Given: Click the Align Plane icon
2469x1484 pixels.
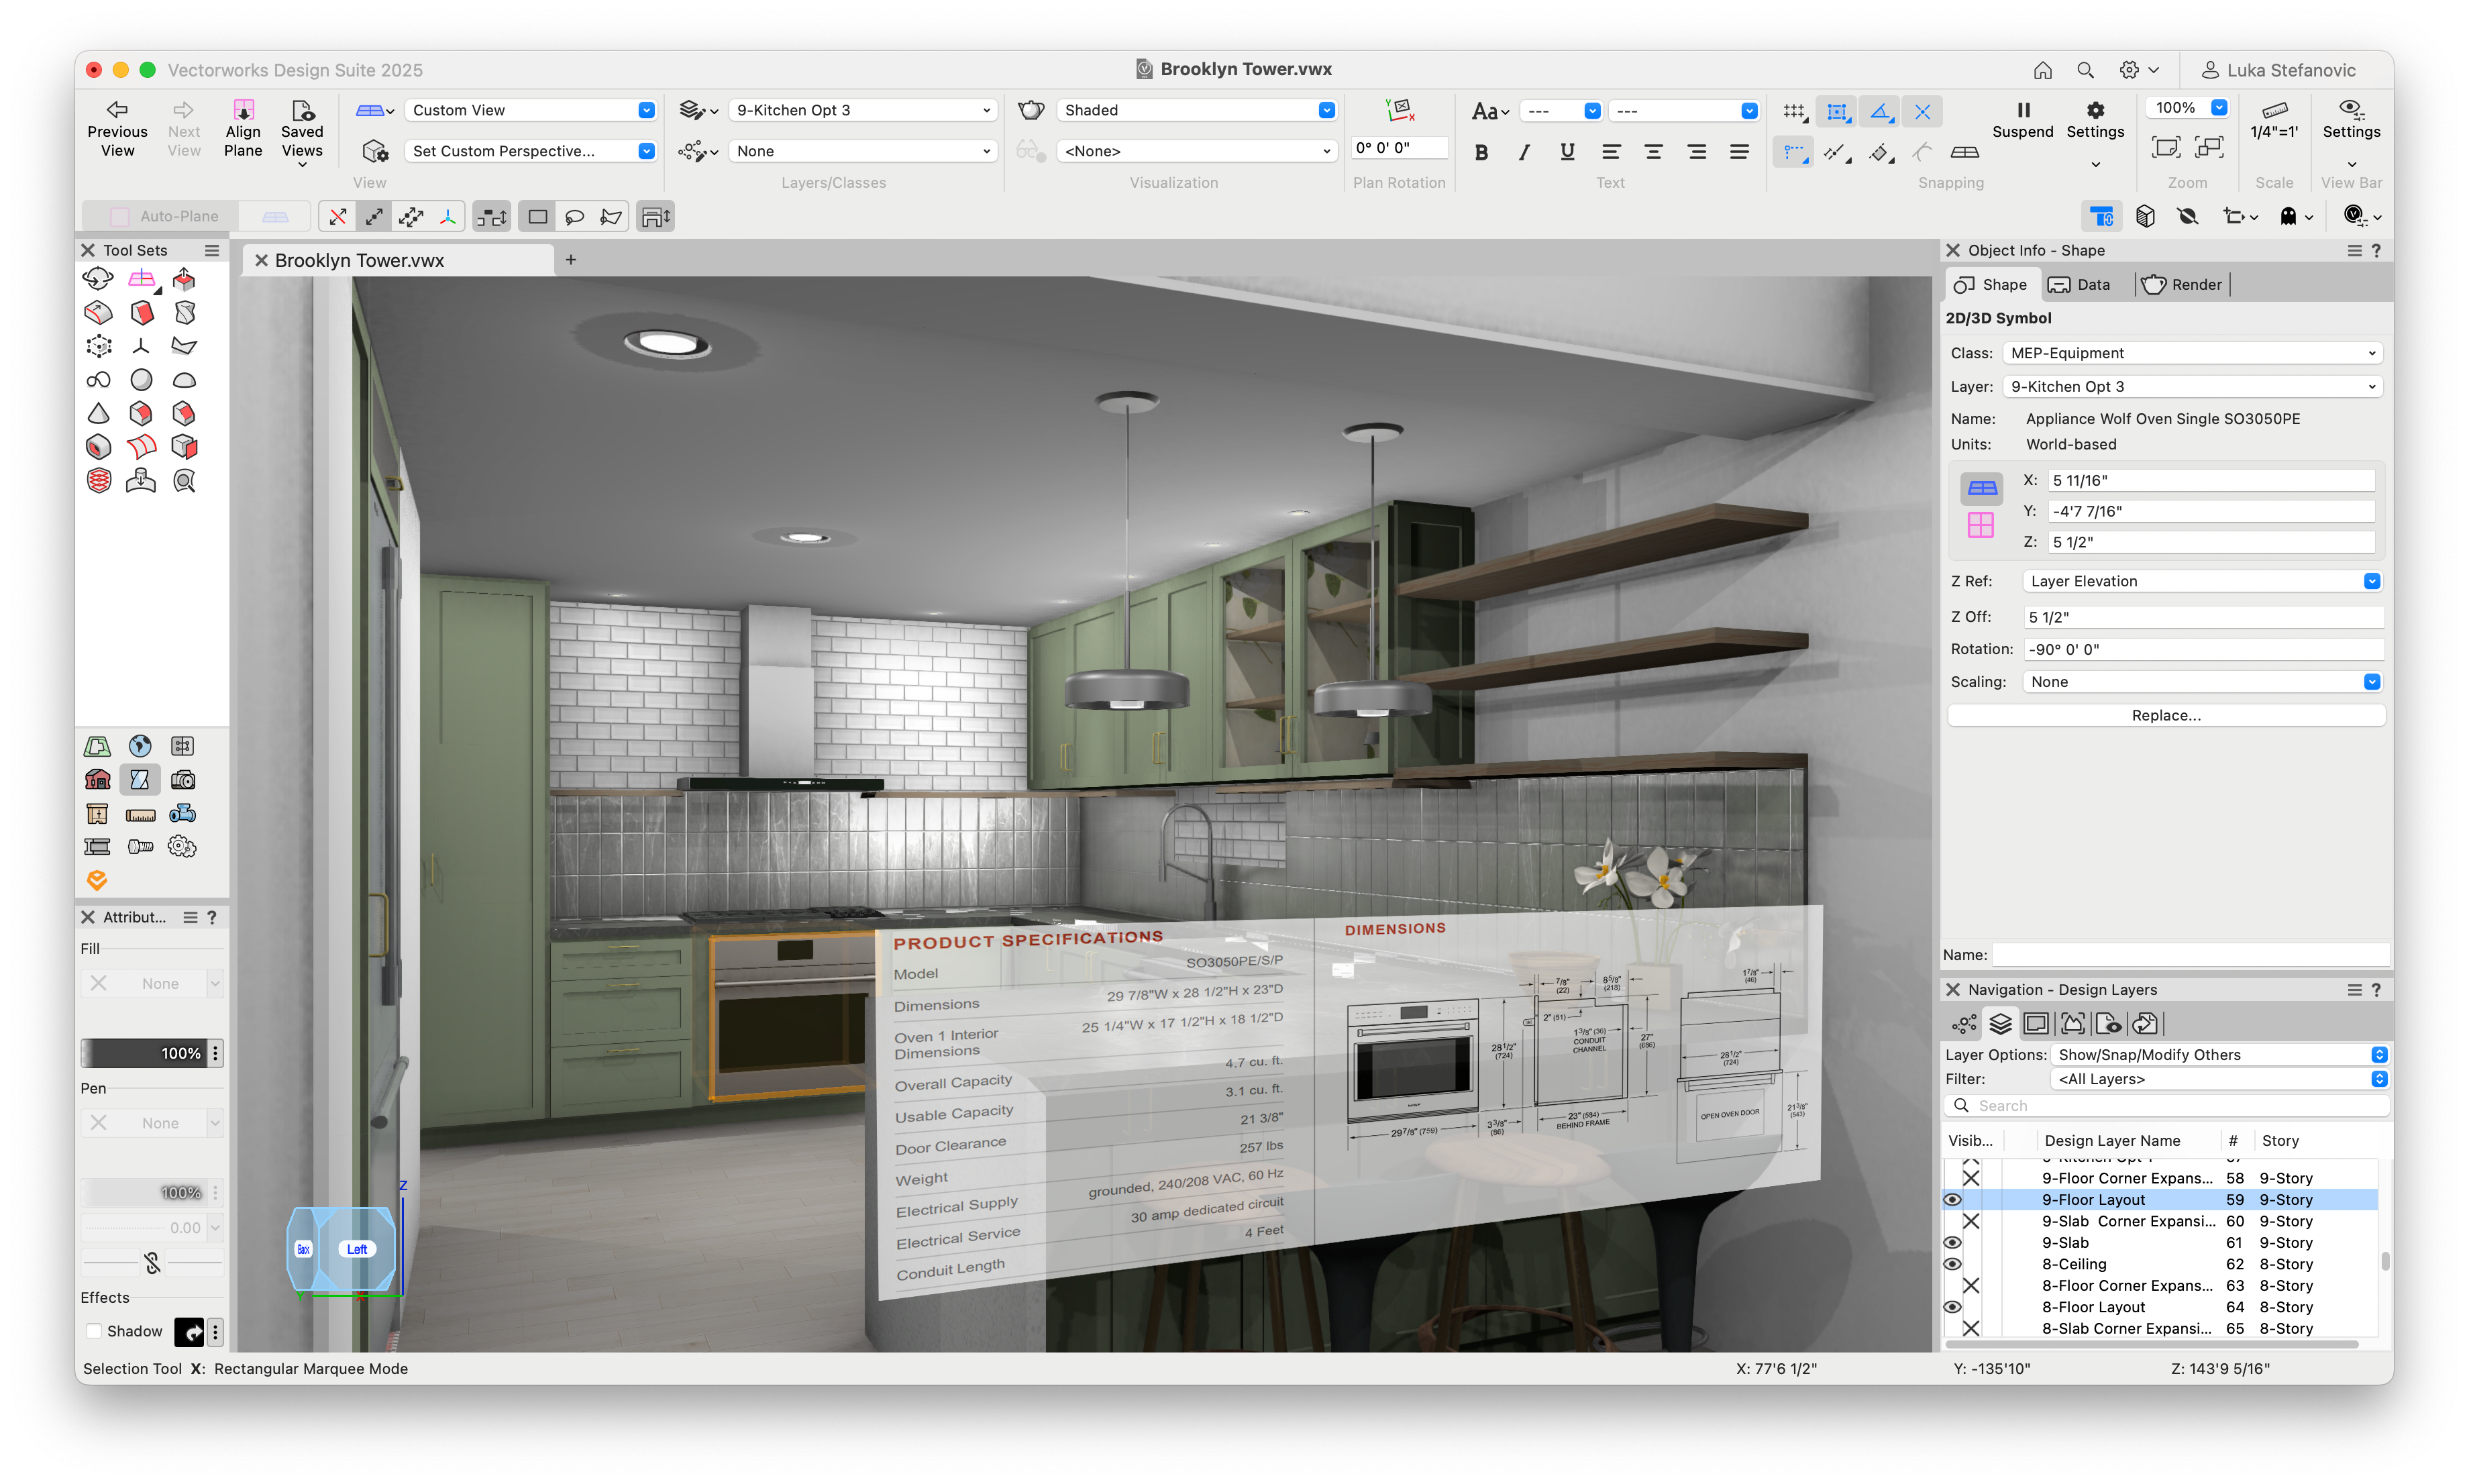Looking at the screenshot, I should pyautogui.click(x=243, y=110).
